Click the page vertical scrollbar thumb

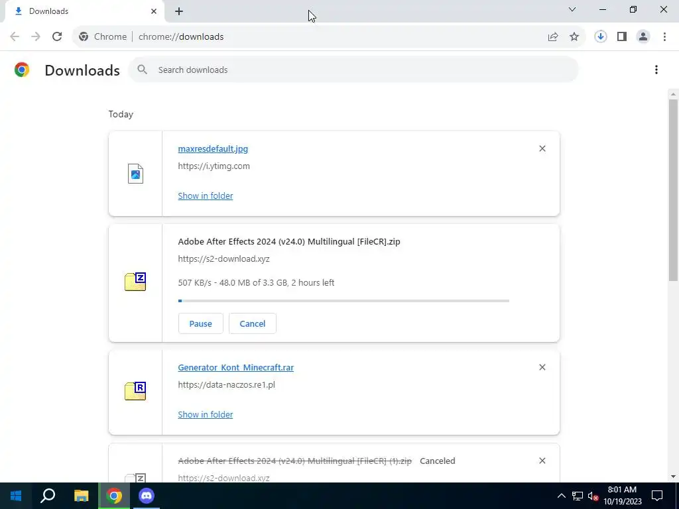click(x=673, y=190)
